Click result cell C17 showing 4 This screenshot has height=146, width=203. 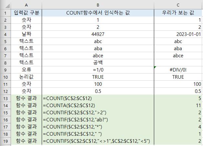178,127
